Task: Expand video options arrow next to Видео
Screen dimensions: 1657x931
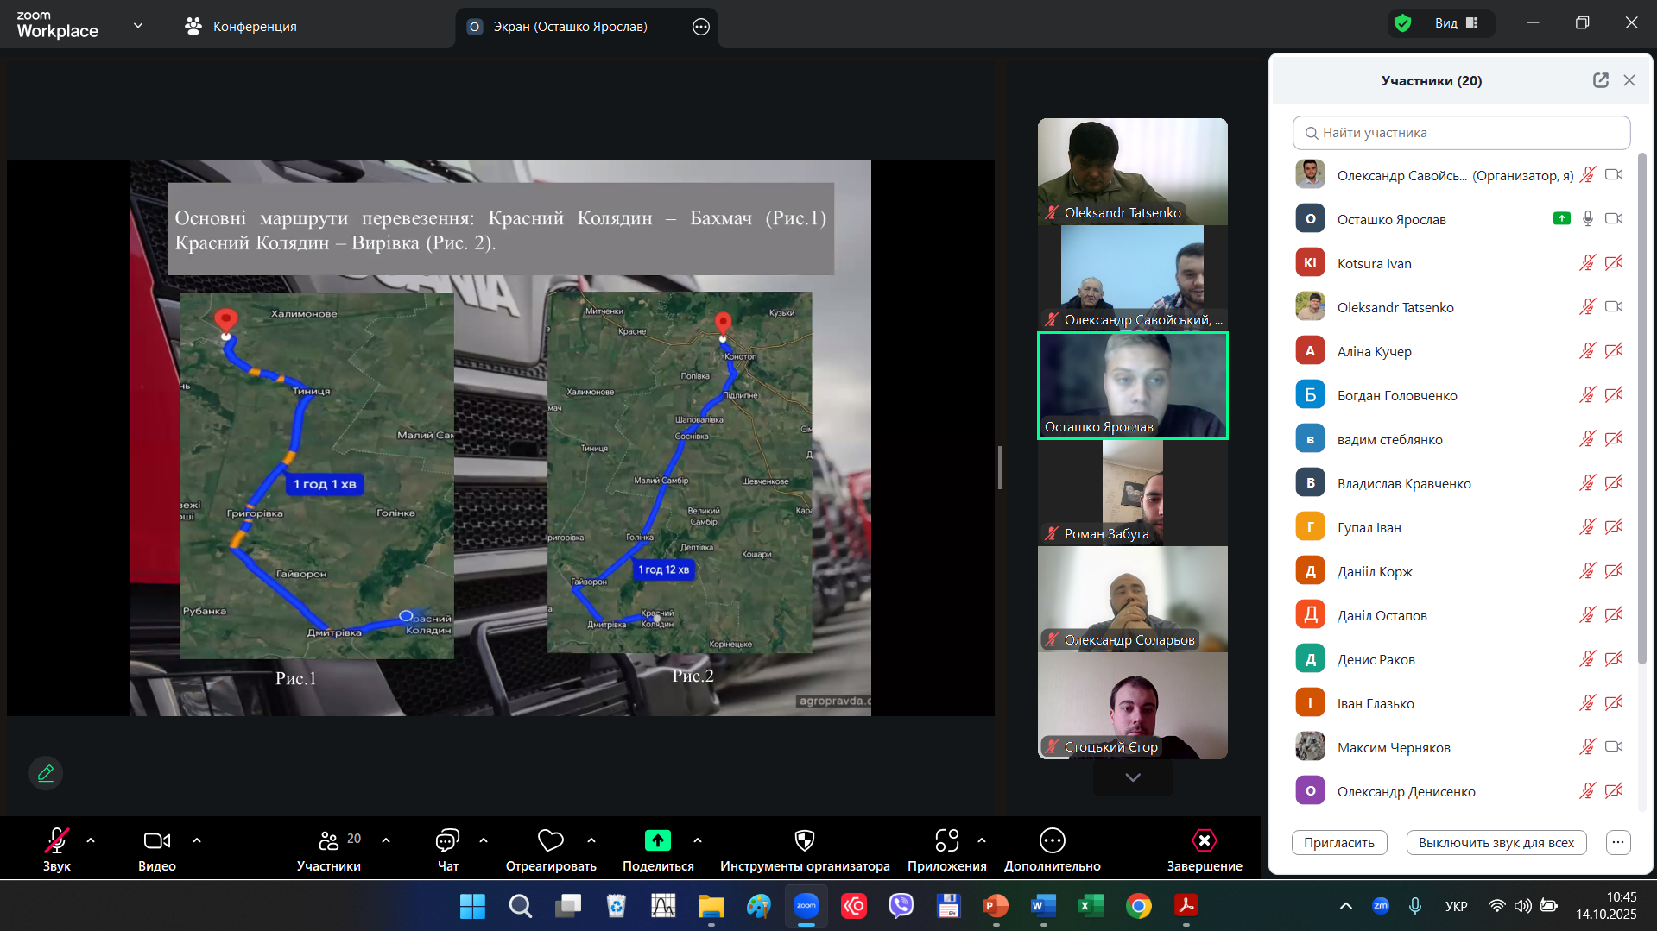Action: [x=197, y=840]
